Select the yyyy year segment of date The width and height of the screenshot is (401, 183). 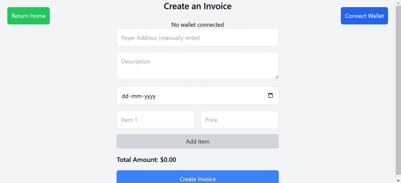[150, 96]
